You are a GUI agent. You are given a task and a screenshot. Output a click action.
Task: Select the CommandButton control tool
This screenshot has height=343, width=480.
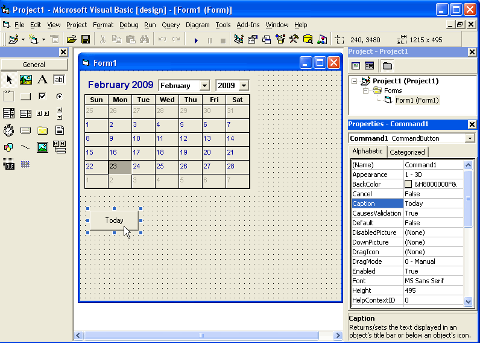(26, 97)
